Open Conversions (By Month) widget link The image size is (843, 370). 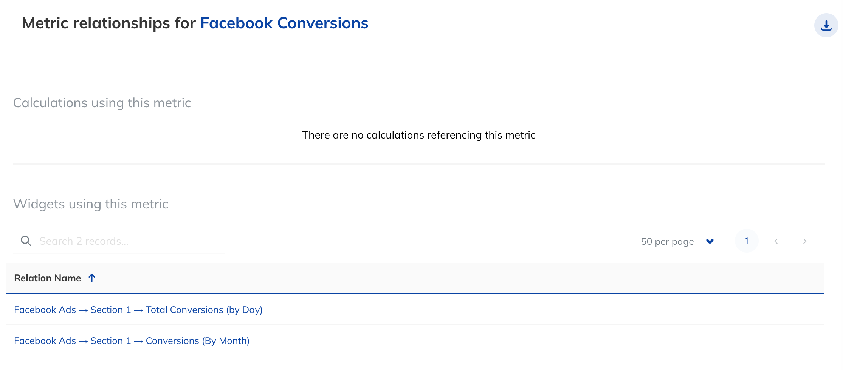pyautogui.click(x=197, y=341)
